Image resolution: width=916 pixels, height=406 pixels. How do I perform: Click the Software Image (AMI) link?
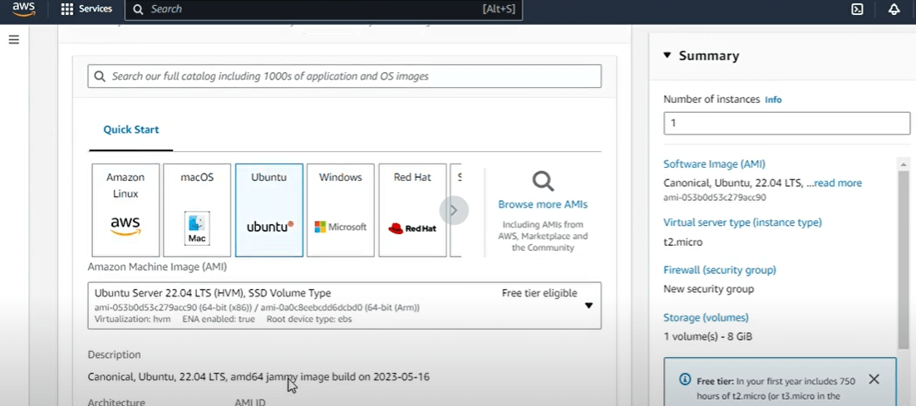tap(714, 164)
